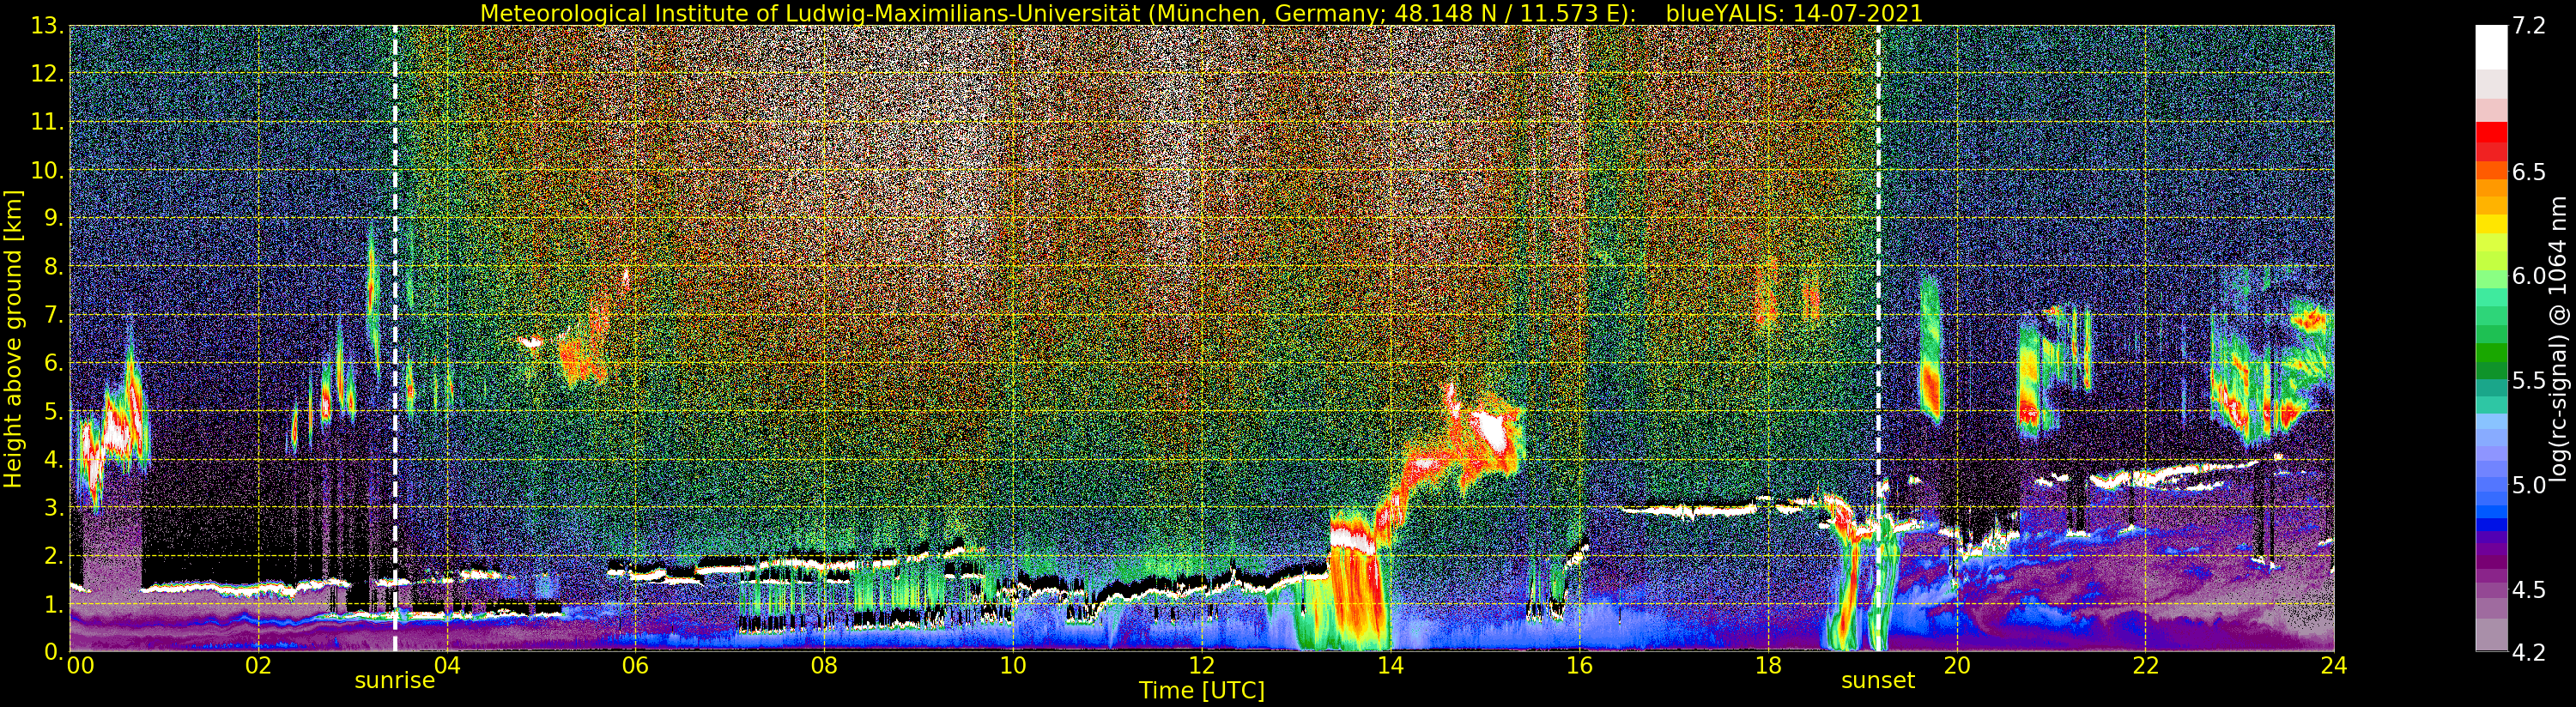Click time-axis tick label "04"

point(447,666)
